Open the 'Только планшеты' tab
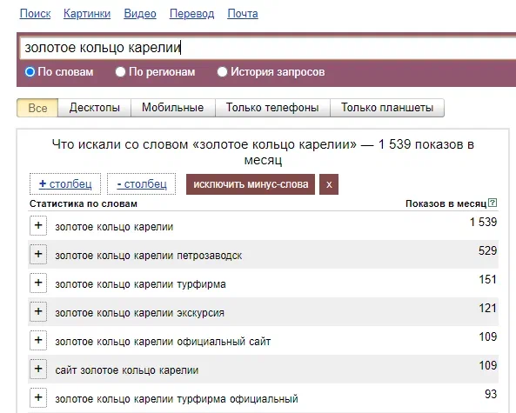Screen dimensions: 516x413 point(387,108)
